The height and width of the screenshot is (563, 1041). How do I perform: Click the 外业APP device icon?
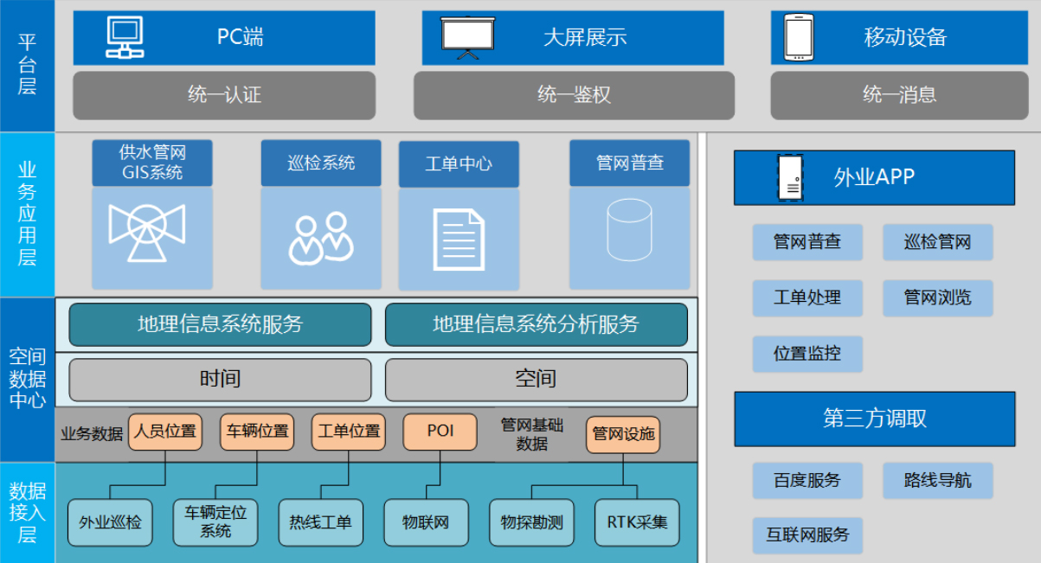(790, 177)
